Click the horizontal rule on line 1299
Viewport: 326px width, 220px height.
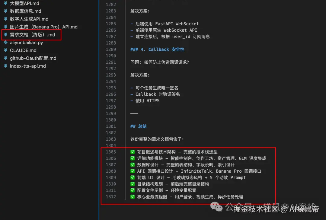pyautogui.click(x=134, y=113)
